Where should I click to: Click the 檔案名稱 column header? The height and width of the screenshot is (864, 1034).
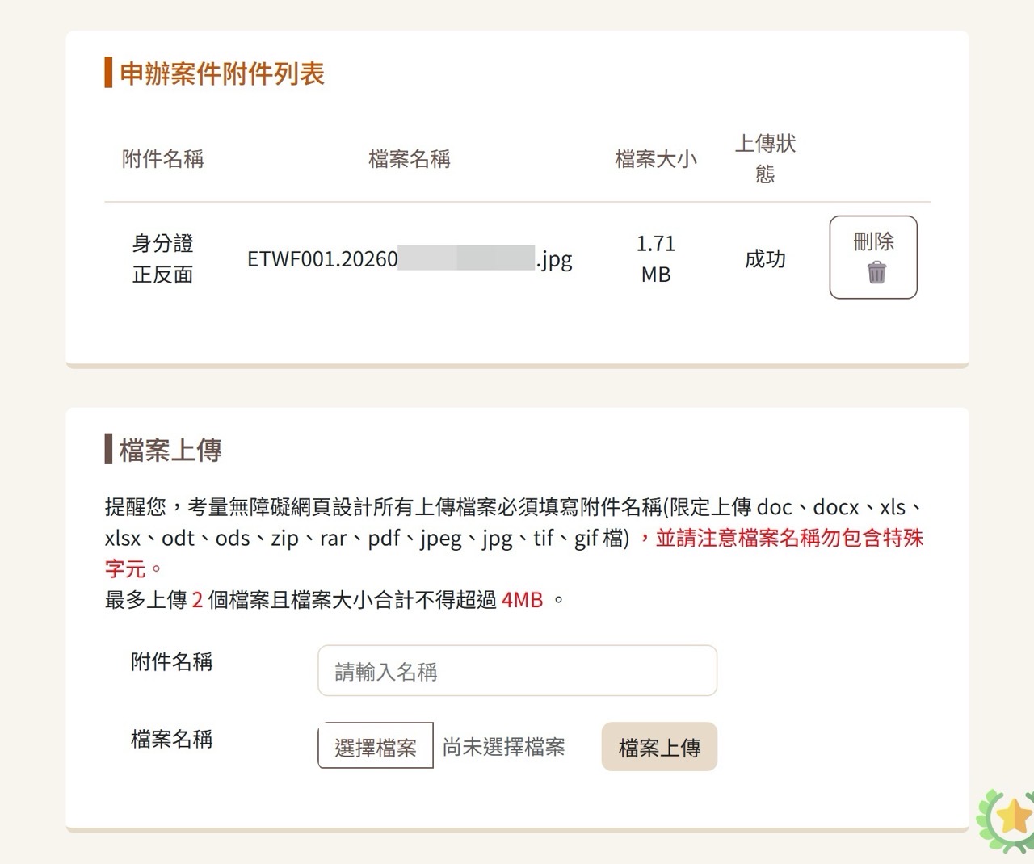point(409,159)
